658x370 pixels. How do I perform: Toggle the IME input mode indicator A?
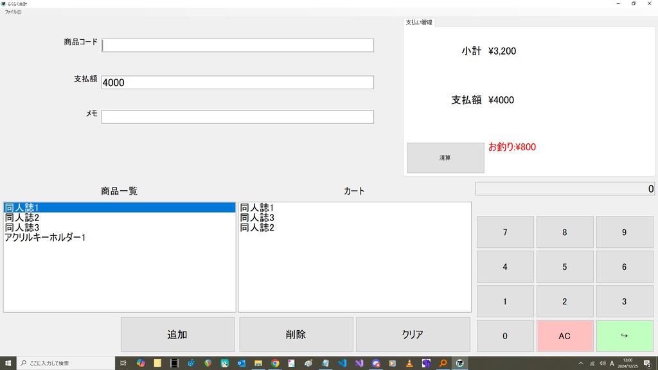click(612, 364)
